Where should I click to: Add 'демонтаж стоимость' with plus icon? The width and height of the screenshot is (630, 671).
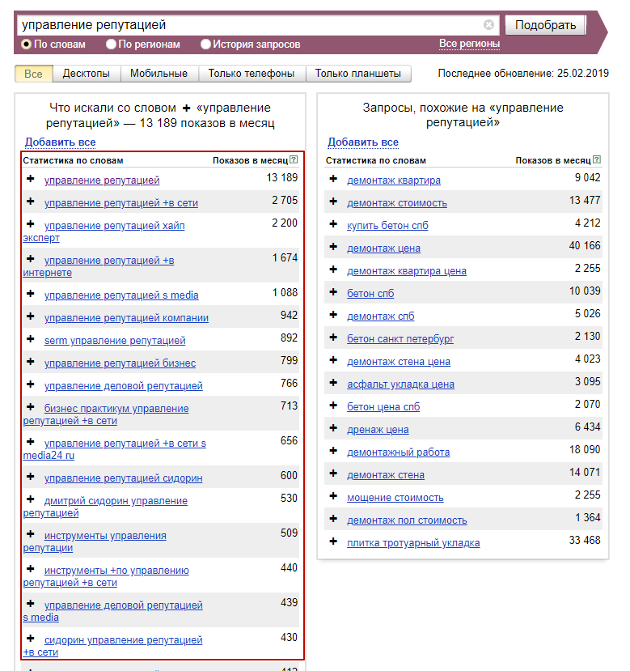[x=333, y=202]
